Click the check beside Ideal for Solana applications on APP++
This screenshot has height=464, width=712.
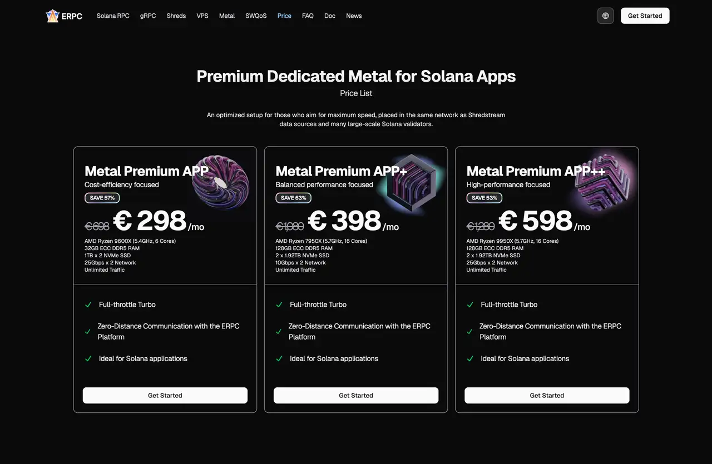469,358
